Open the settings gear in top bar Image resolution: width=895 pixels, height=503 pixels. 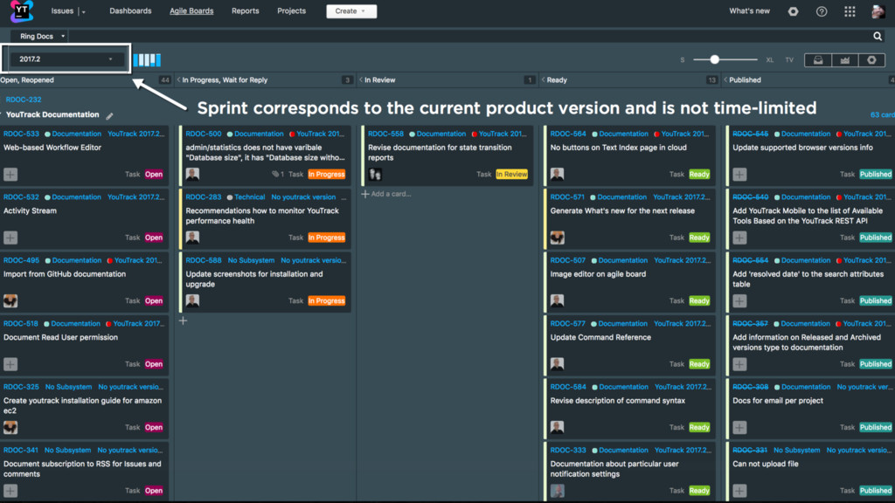point(793,11)
